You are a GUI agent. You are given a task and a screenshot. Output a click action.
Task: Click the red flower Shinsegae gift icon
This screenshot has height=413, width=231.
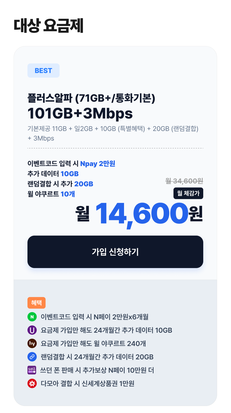point(32,383)
